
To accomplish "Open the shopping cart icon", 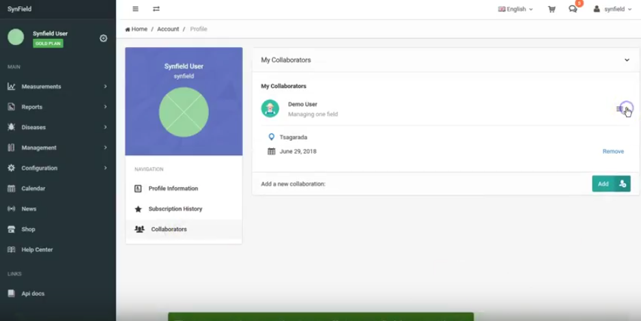I will coord(552,10).
